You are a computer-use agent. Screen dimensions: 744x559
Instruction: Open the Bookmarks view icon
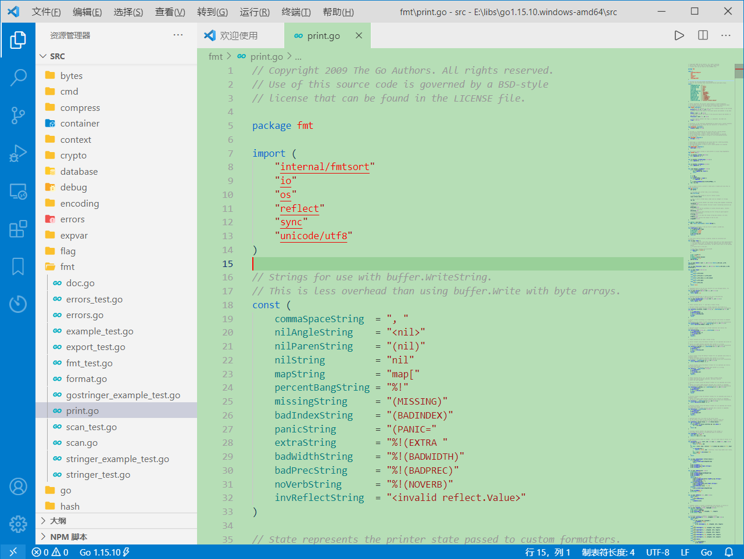(18, 266)
